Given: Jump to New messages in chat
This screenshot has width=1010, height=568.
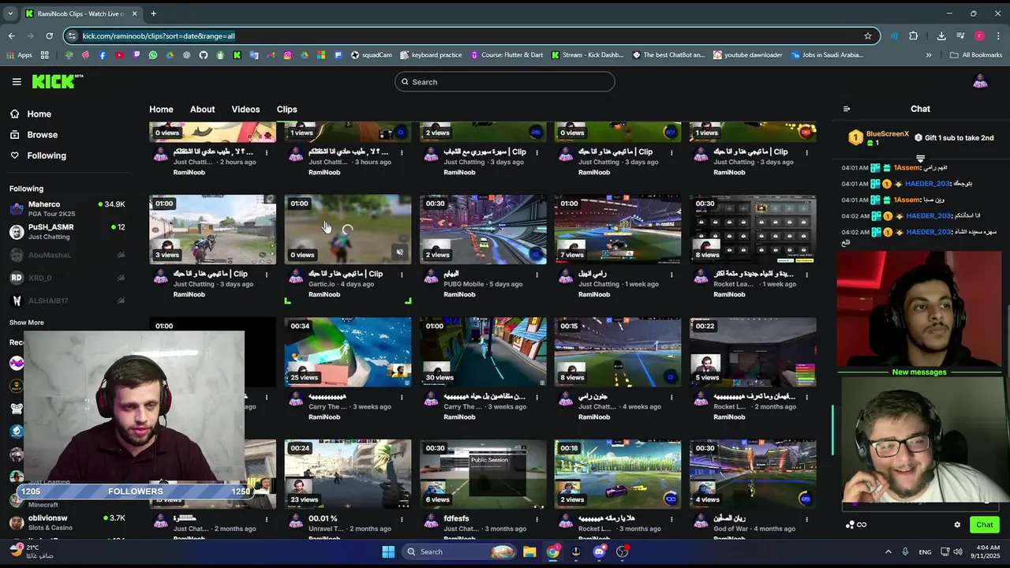Looking at the screenshot, I should coord(918,372).
